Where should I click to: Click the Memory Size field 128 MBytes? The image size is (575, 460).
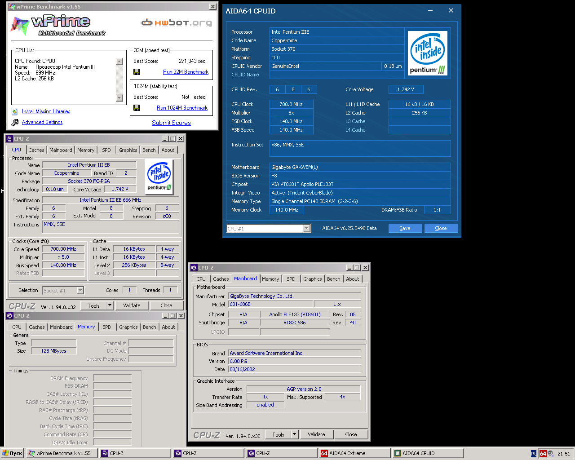pyautogui.click(x=54, y=351)
